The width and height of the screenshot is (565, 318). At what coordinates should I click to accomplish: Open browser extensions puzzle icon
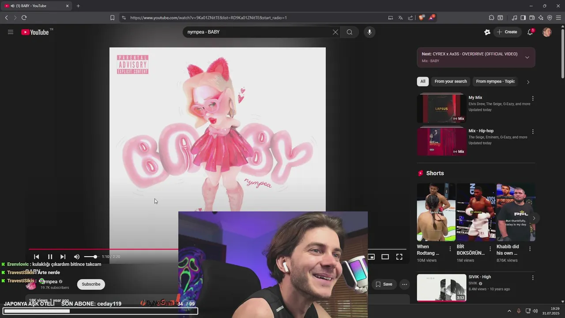point(491,18)
